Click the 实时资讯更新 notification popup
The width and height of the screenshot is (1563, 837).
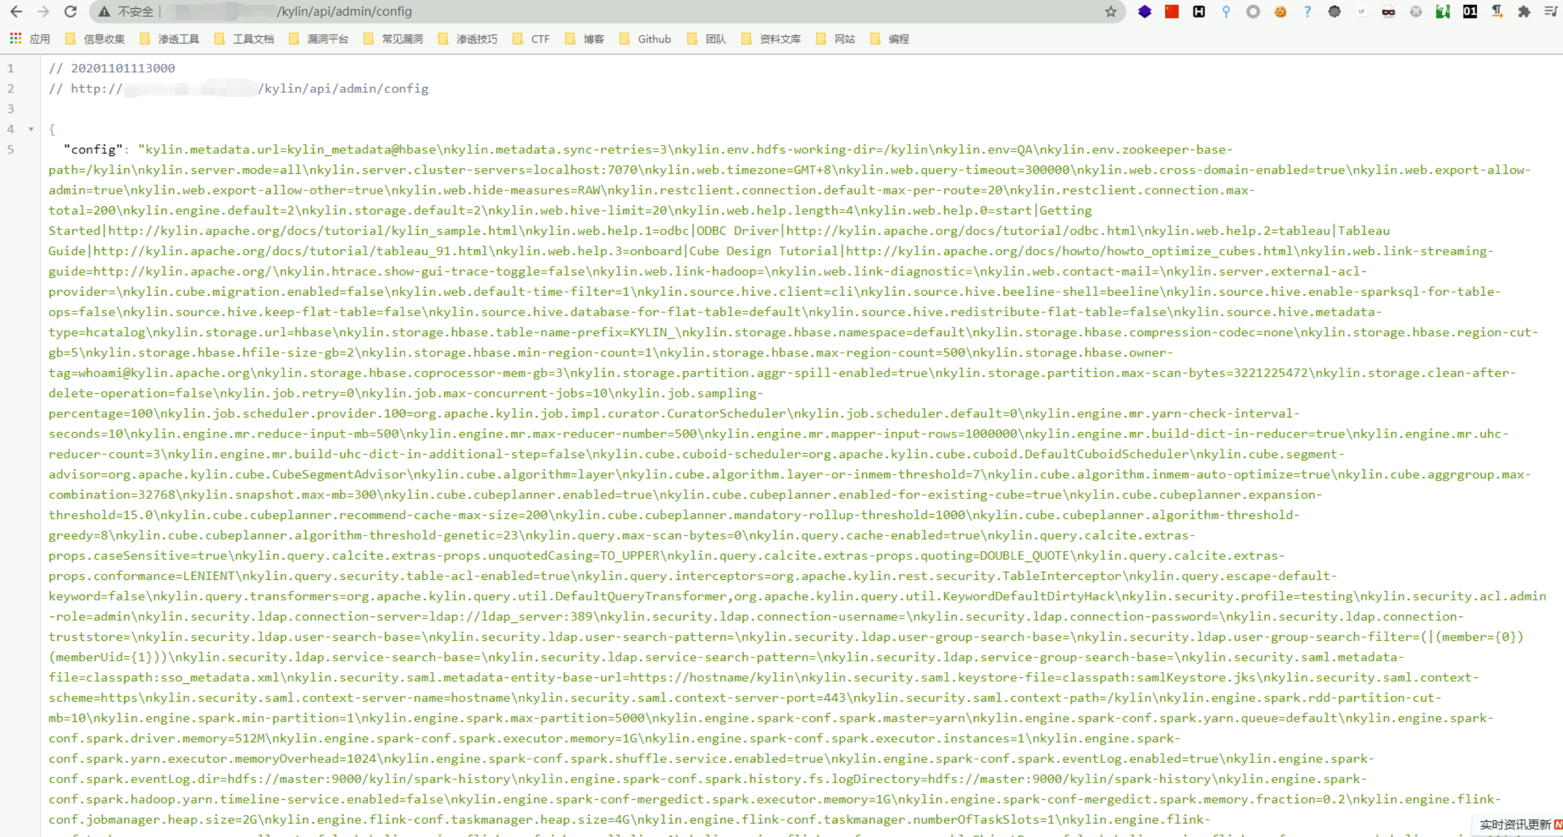point(1516,823)
